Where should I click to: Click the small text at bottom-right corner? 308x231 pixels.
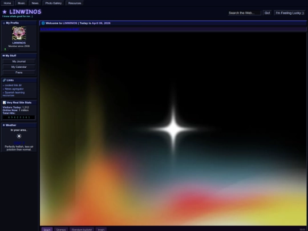pyautogui.click(x=302, y=230)
